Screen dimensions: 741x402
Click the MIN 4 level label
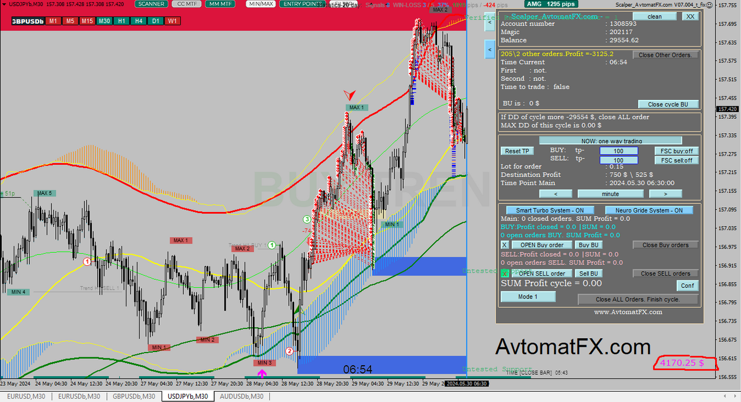pyautogui.click(x=17, y=292)
